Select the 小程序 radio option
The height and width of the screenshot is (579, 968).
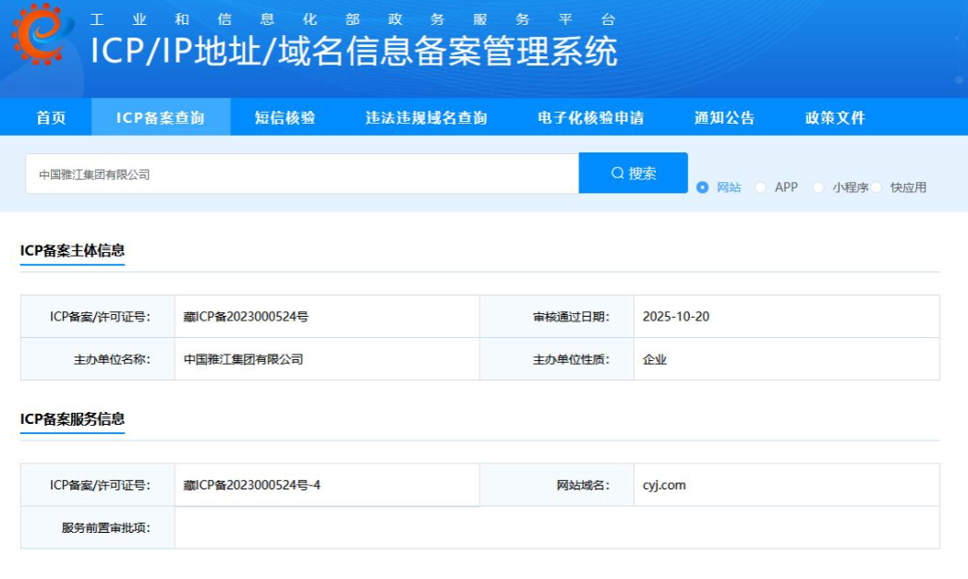point(818,187)
